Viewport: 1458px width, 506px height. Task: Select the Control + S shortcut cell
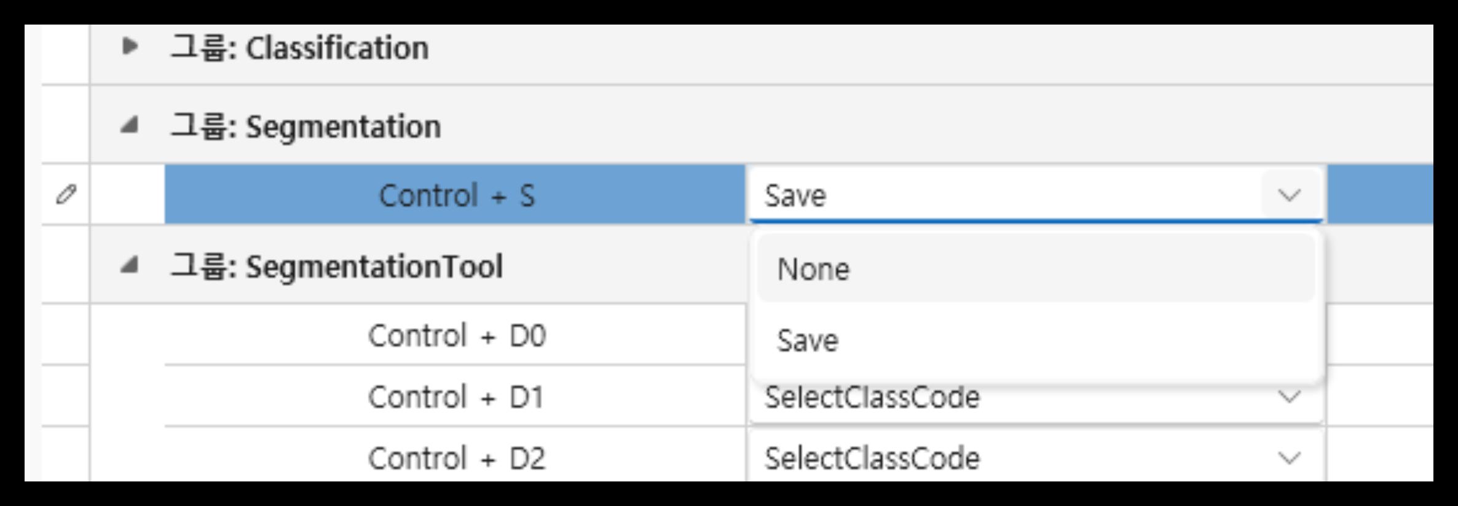(x=456, y=195)
